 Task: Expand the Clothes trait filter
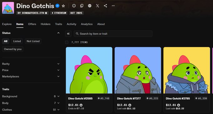[31, 110]
